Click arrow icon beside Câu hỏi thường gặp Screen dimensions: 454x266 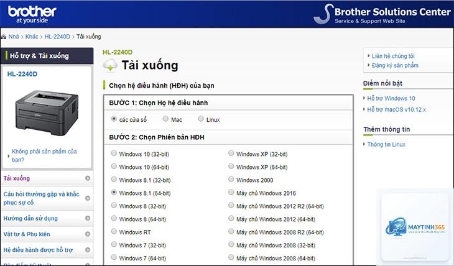[x=88, y=198]
